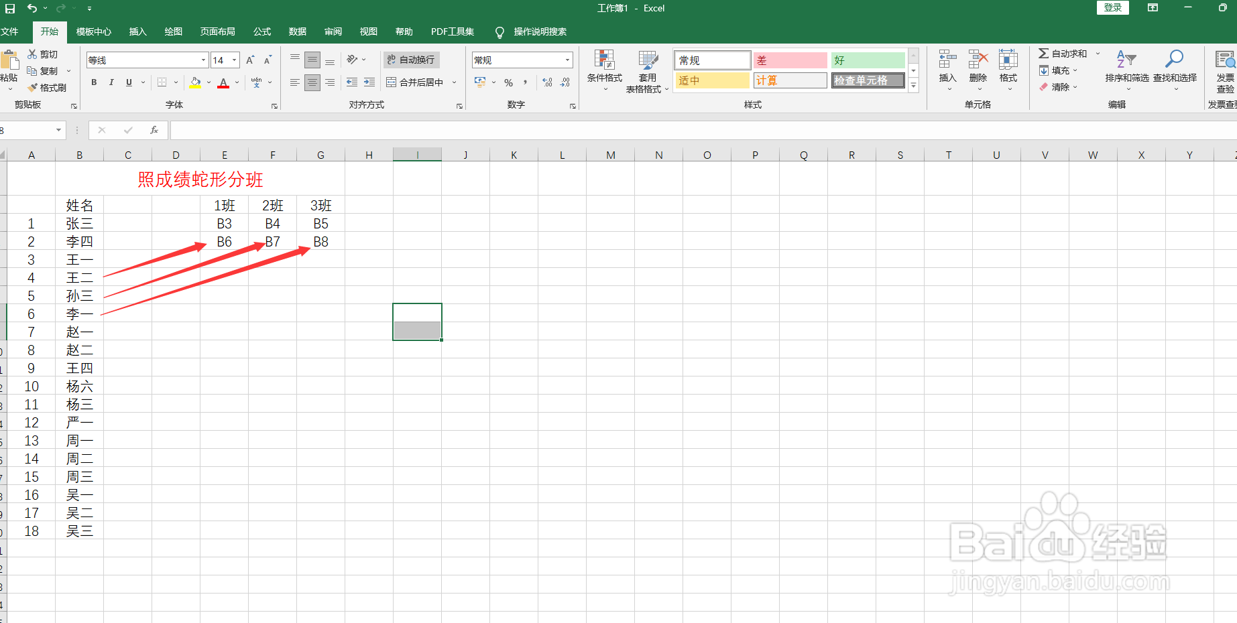
Task: Click the Delete cells icon
Action: click(x=978, y=60)
